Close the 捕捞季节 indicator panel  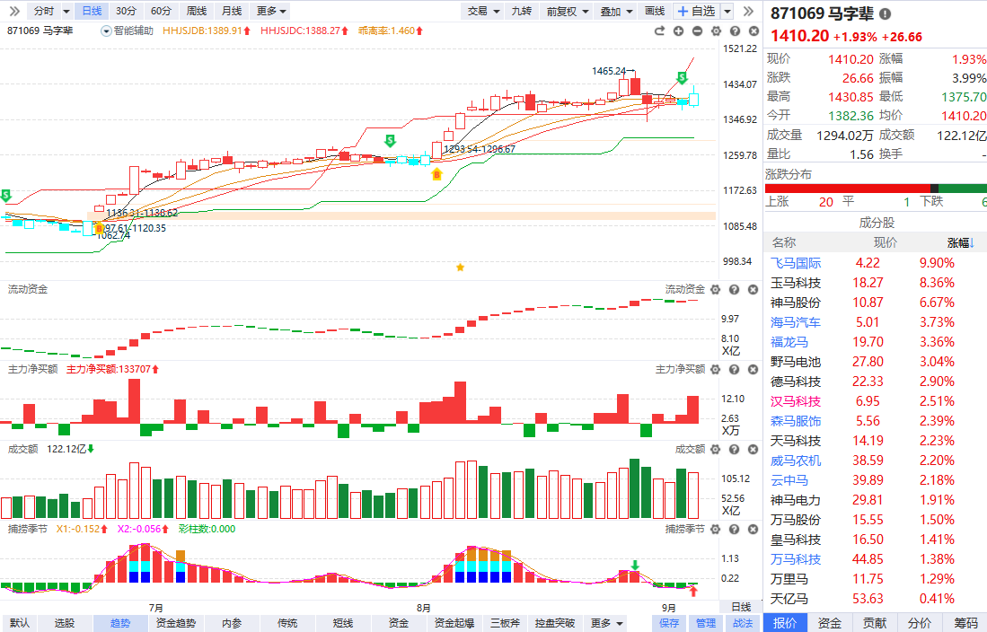[753, 530]
